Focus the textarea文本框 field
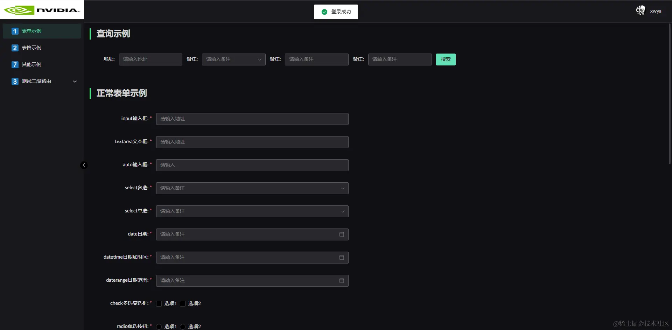Screen dimensions: 672x330 (x=252, y=142)
